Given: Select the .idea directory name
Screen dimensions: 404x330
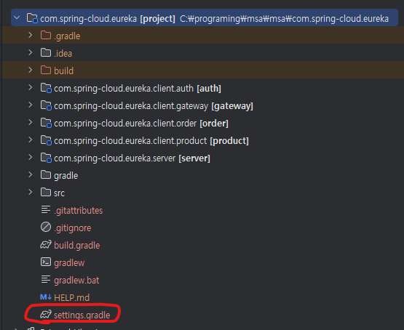Looking at the screenshot, I should (x=63, y=53).
